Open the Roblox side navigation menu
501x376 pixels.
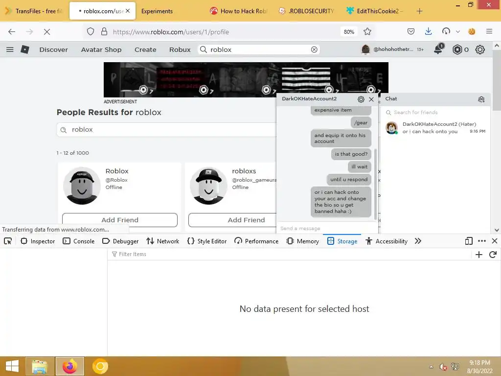coord(10,49)
